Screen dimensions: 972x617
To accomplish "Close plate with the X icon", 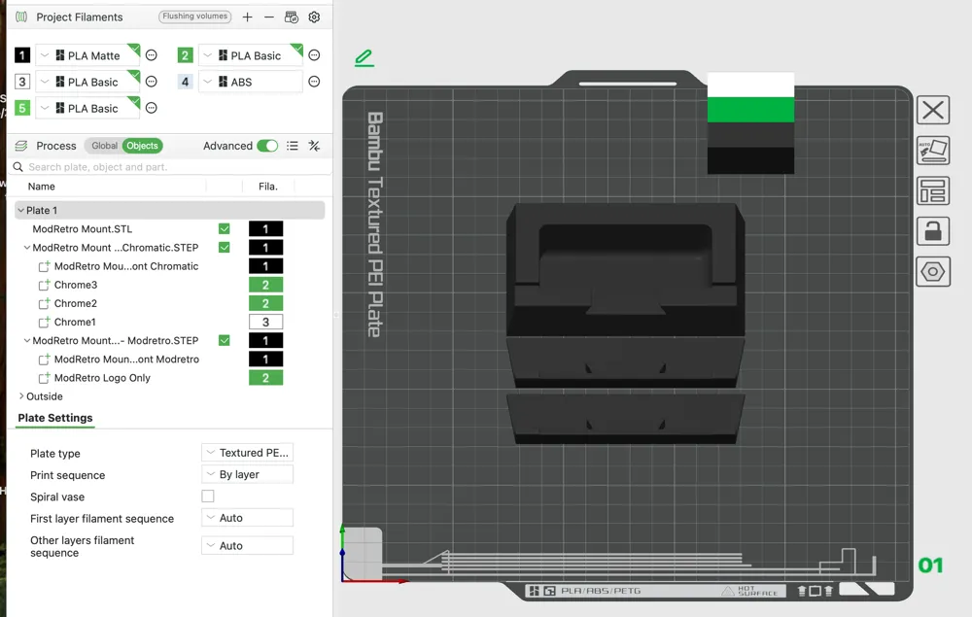I will [933, 110].
